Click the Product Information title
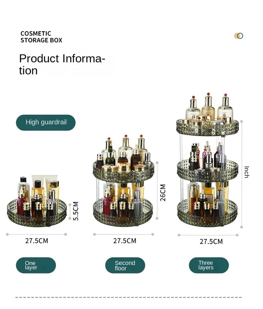The height and width of the screenshot is (309, 263). tap(62, 65)
